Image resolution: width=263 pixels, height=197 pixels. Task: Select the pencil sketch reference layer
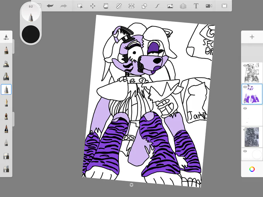(x=252, y=137)
